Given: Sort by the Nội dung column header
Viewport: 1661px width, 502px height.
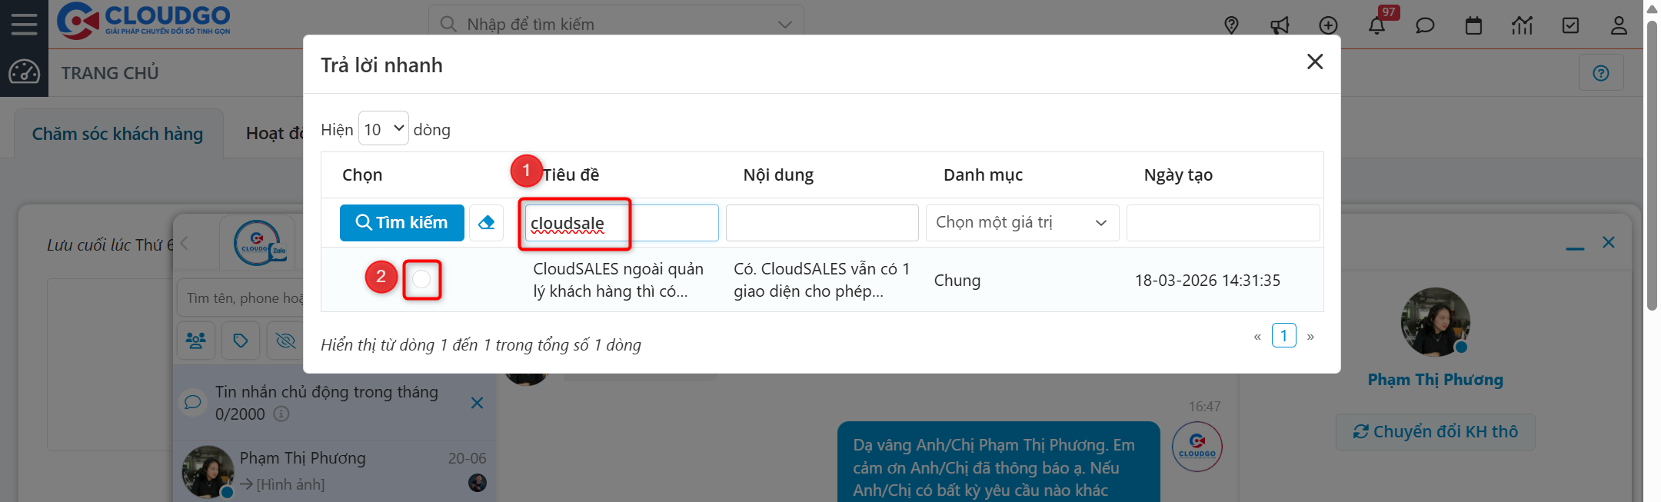Looking at the screenshot, I should point(778,175).
